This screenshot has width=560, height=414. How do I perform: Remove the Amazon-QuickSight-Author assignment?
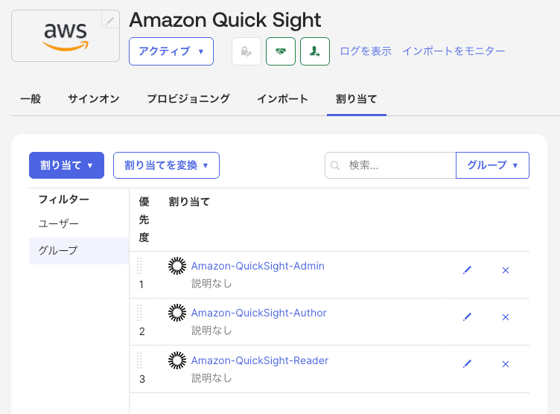tap(506, 316)
